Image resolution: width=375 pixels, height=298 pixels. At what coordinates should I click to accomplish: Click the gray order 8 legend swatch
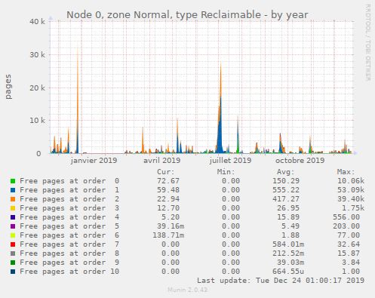tap(13, 253)
